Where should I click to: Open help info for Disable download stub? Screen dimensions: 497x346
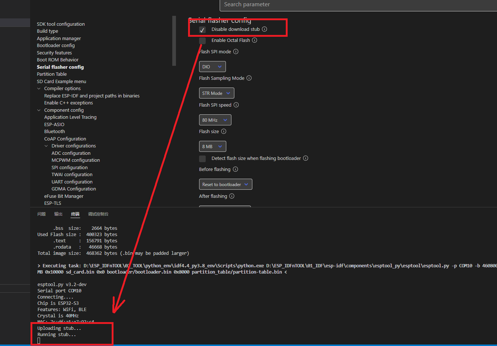[264, 29]
